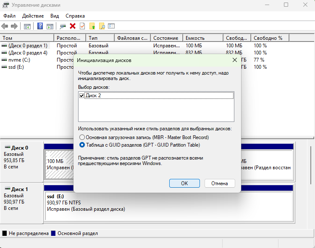Click the folder with magnifier icon

102,26
